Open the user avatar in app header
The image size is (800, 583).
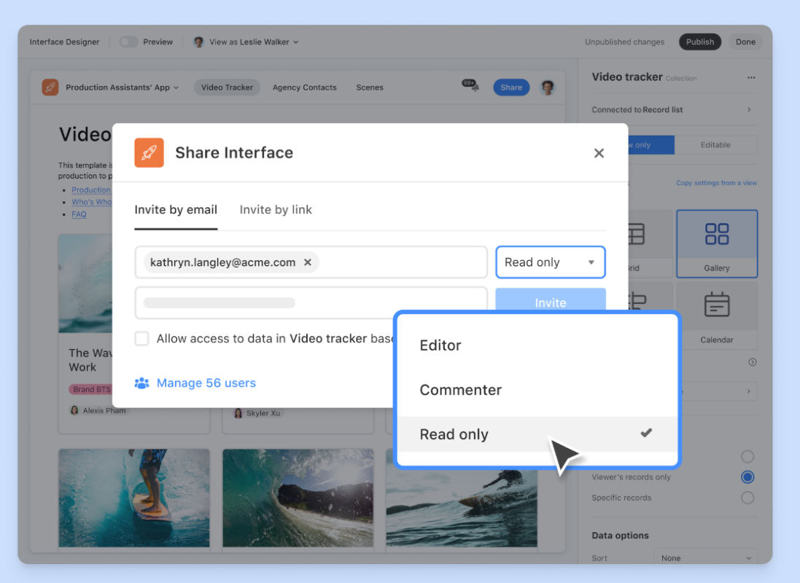click(548, 87)
